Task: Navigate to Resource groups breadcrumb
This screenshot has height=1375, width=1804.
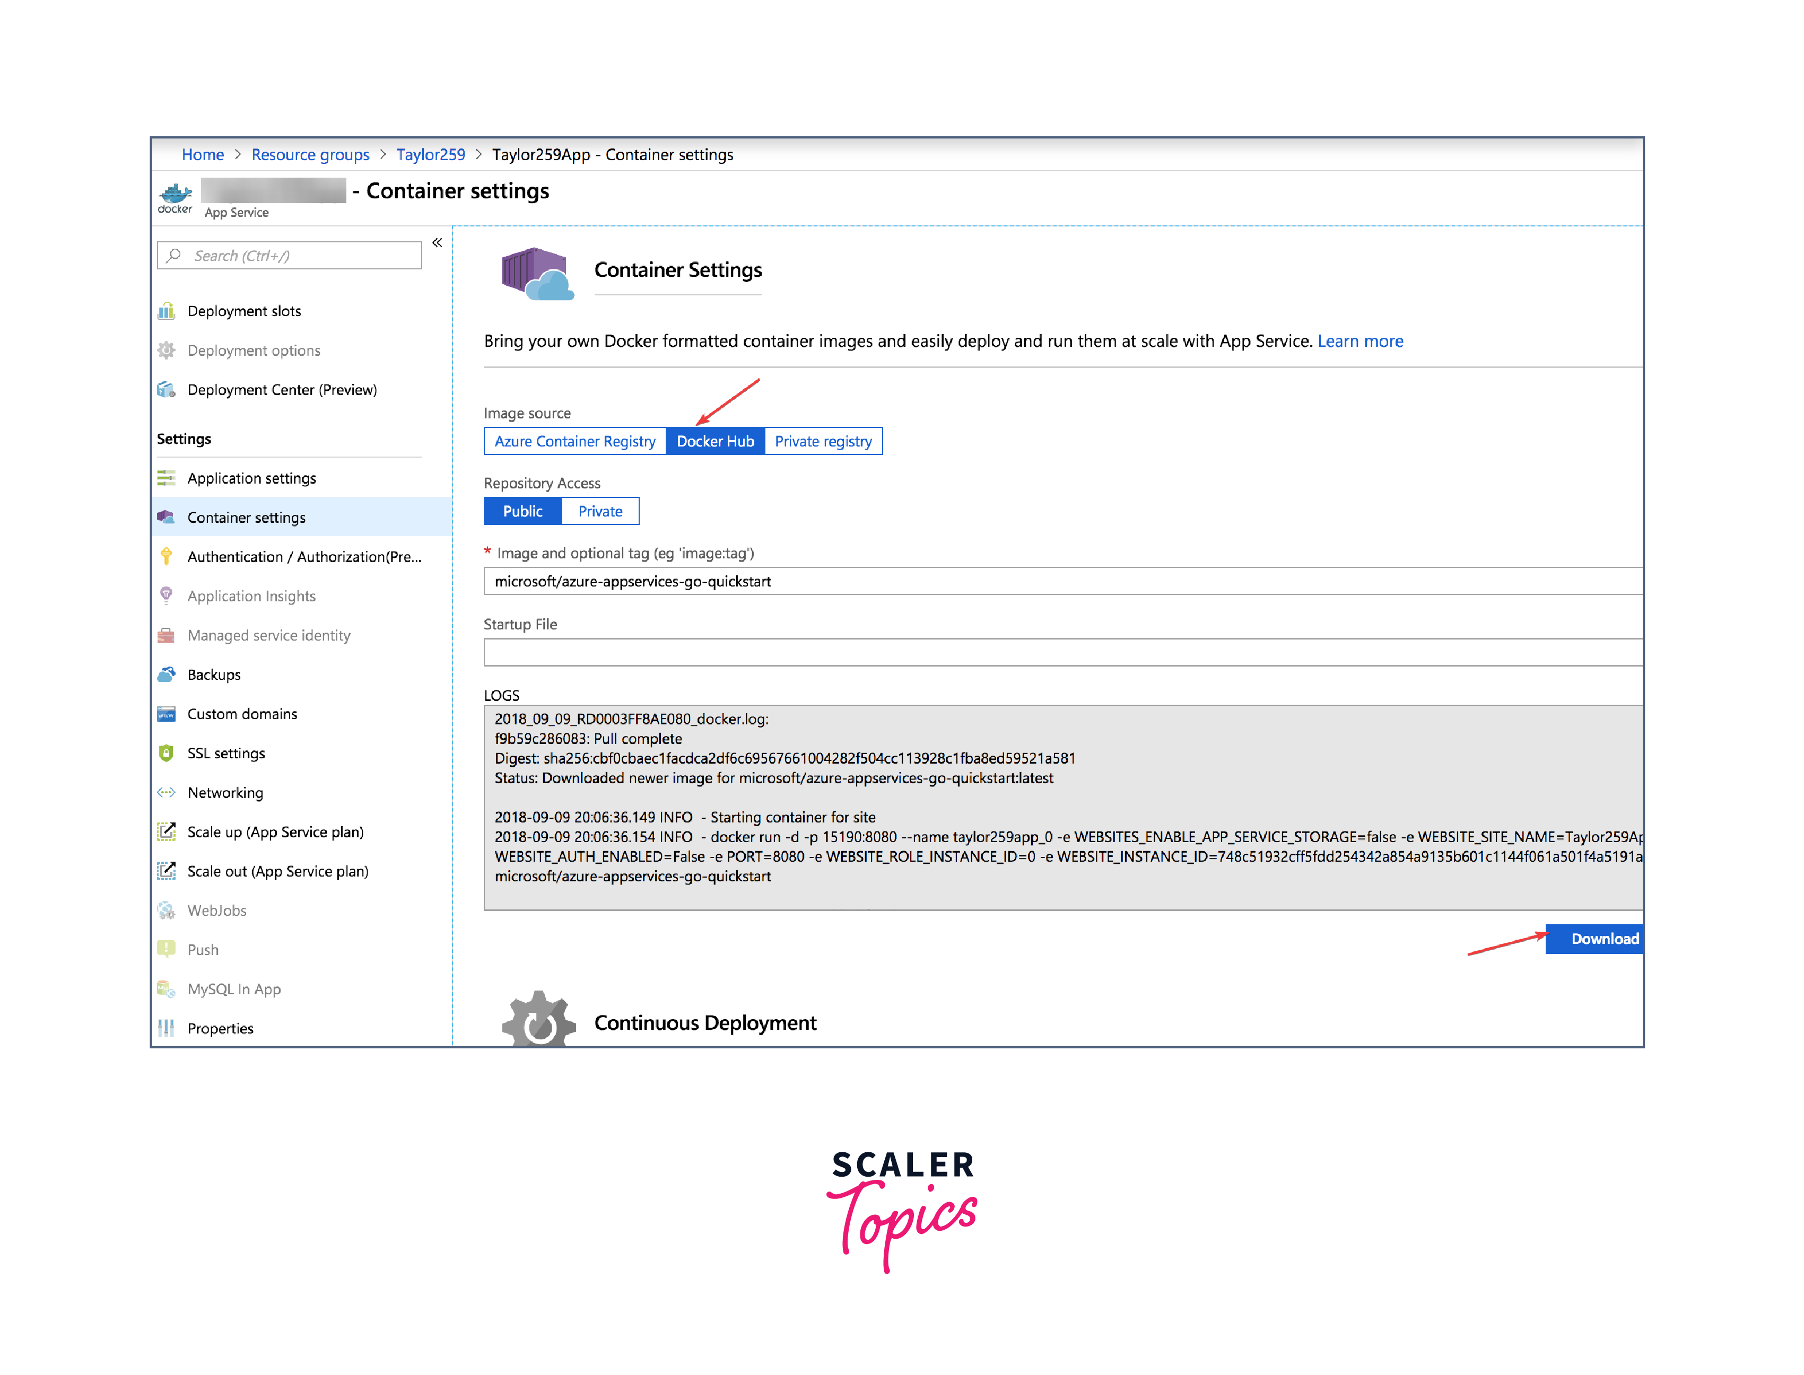Action: pos(310,155)
